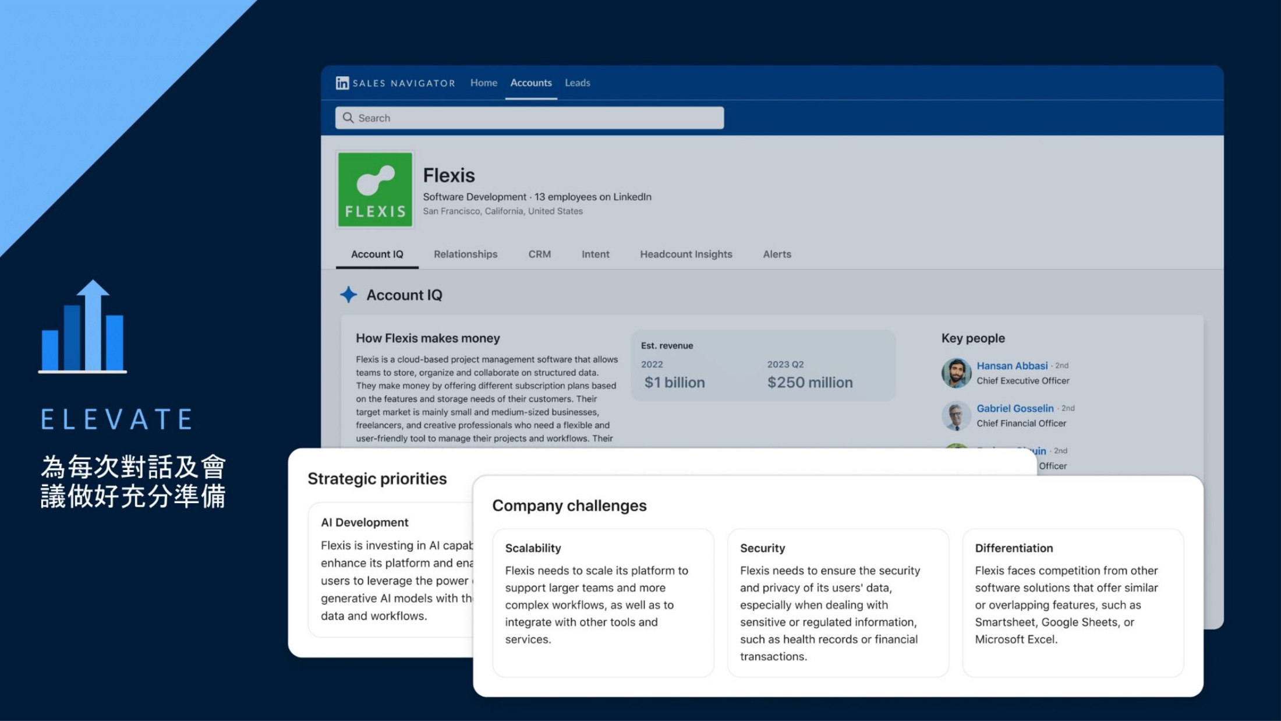The image size is (1281, 721).
Task: Open Gabriel Gosselin's profile photo
Action: point(956,415)
